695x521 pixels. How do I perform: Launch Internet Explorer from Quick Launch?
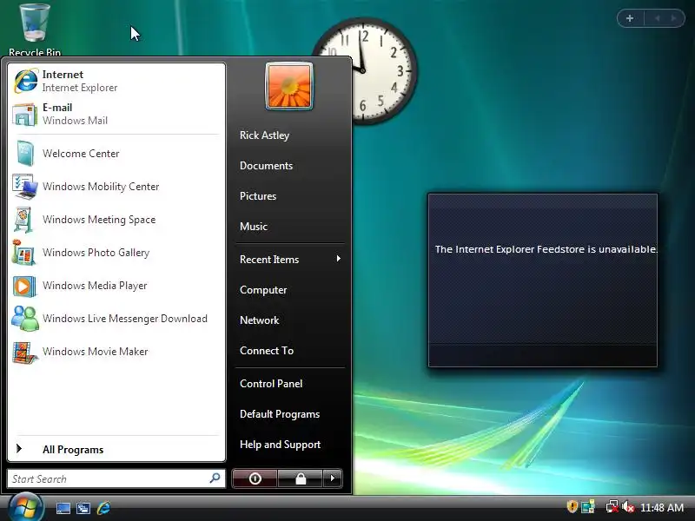(103, 508)
